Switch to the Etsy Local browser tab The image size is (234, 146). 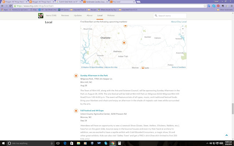pyautogui.click(x=122, y=2)
